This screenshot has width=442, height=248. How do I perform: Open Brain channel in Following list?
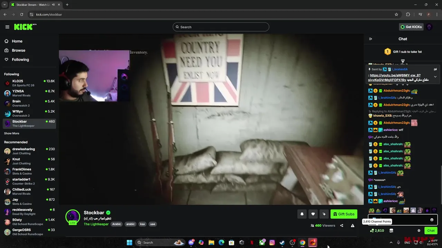click(29, 103)
